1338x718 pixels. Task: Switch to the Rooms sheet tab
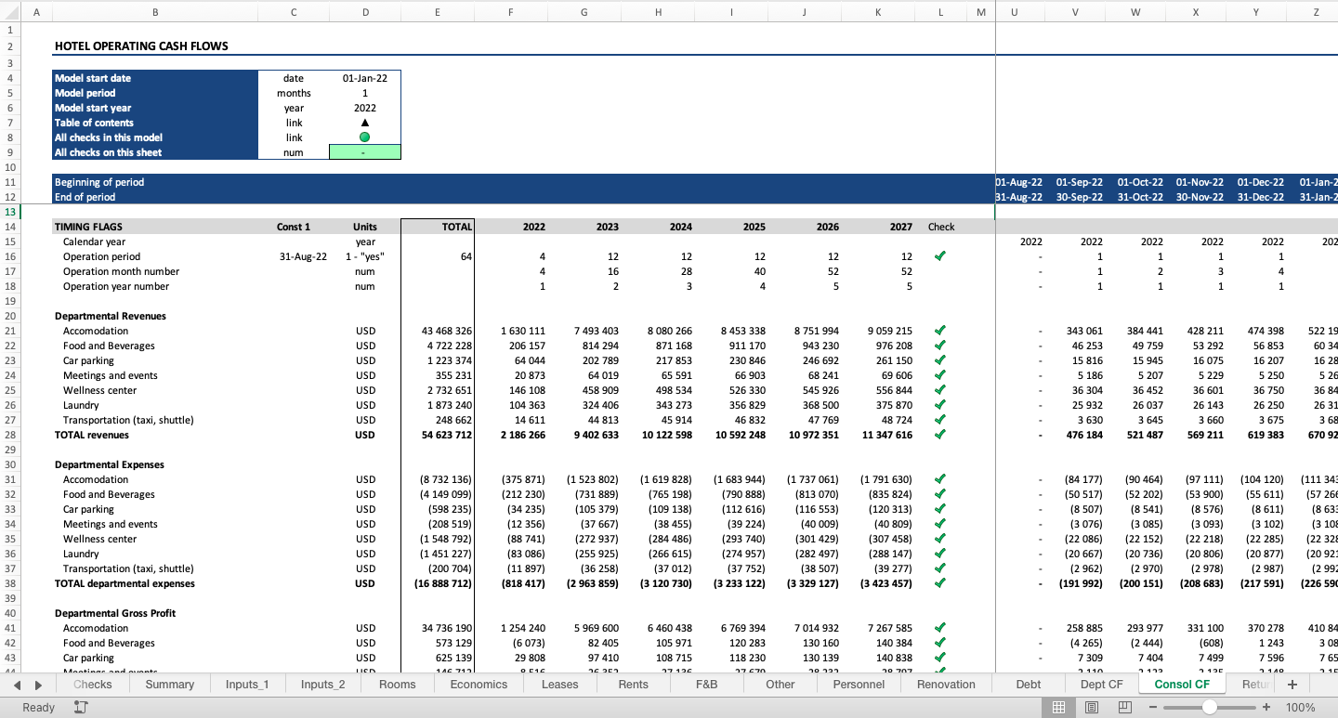(397, 684)
